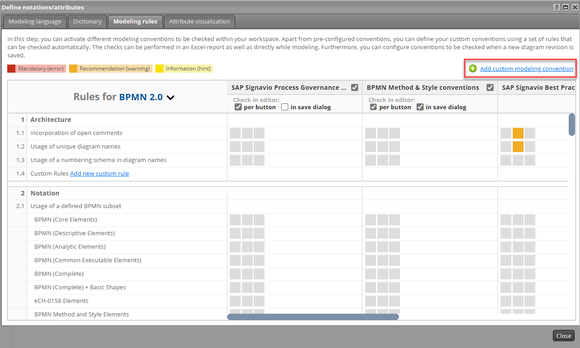Open the Dictionary tab
The width and height of the screenshot is (580, 348).
pos(87,21)
